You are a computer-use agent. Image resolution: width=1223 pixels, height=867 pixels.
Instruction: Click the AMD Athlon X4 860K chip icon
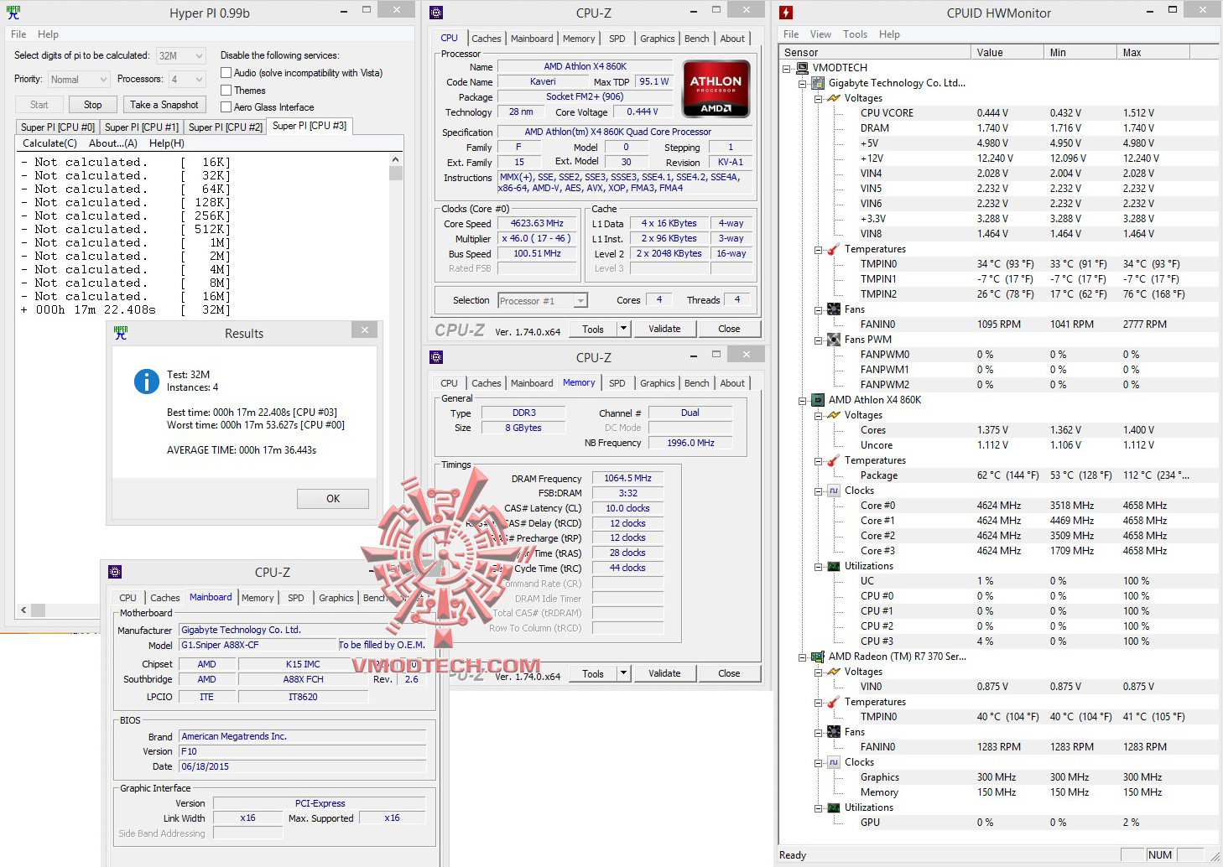point(818,400)
